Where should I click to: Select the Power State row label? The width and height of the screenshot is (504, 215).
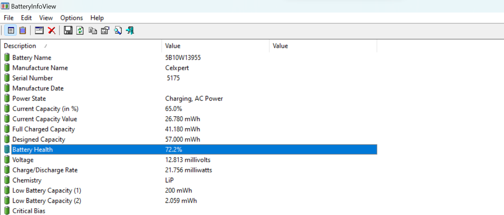29,99
